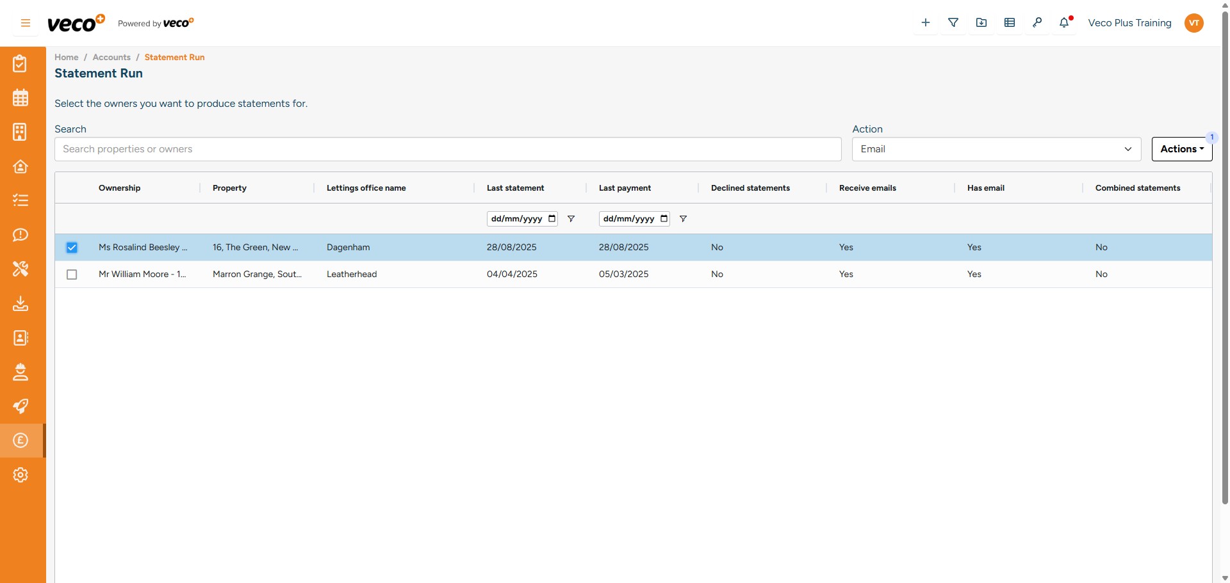This screenshot has height=583, width=1230.
Task: Tick the Mr William Moore row checkbox
Action: [72, 275]
